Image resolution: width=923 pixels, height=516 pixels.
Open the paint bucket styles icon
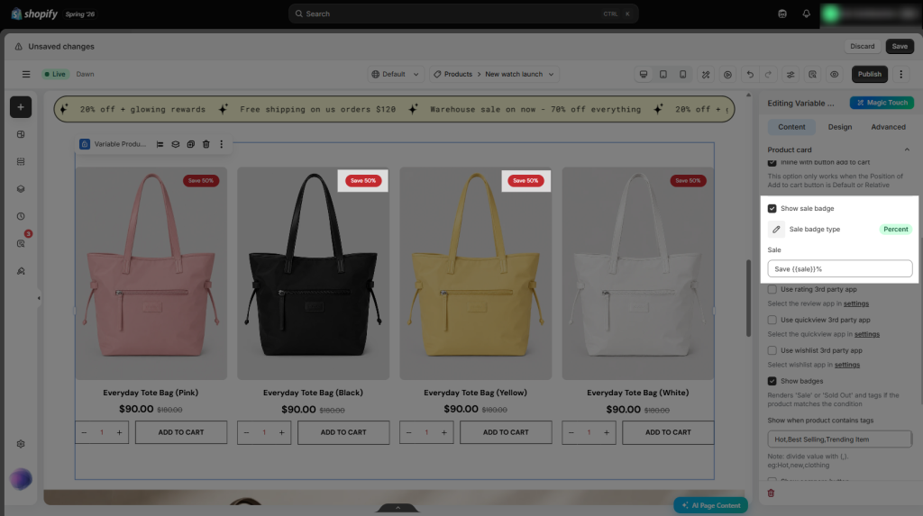coord(21,271)
